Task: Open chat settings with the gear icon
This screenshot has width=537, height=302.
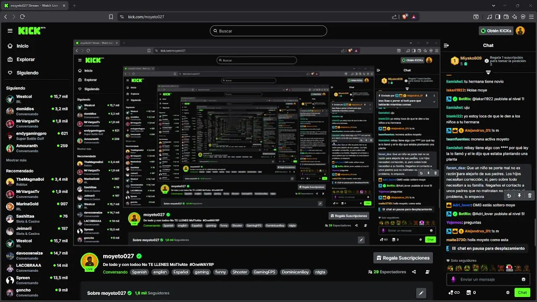Action: tap(508, 292)
